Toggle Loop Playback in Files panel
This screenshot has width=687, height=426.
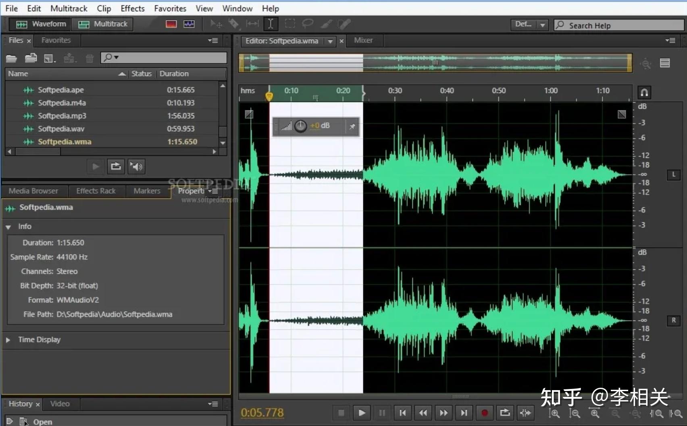116,166
